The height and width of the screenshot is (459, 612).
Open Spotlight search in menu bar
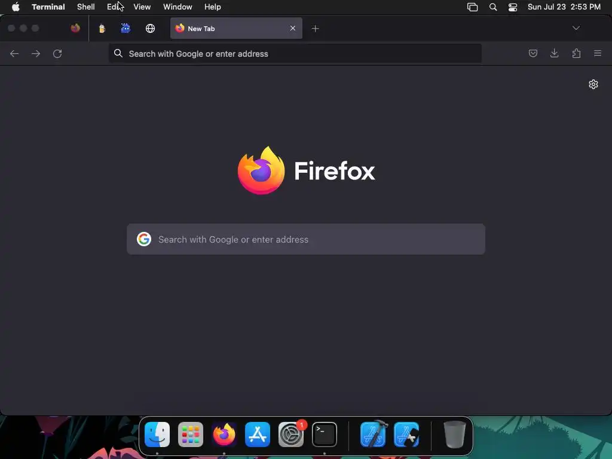pyautogui.click(x=493, y=7)
